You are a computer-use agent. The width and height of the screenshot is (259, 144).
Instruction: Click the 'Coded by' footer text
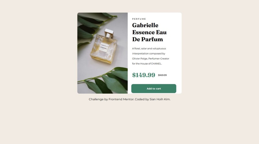(x=142, y=99)
